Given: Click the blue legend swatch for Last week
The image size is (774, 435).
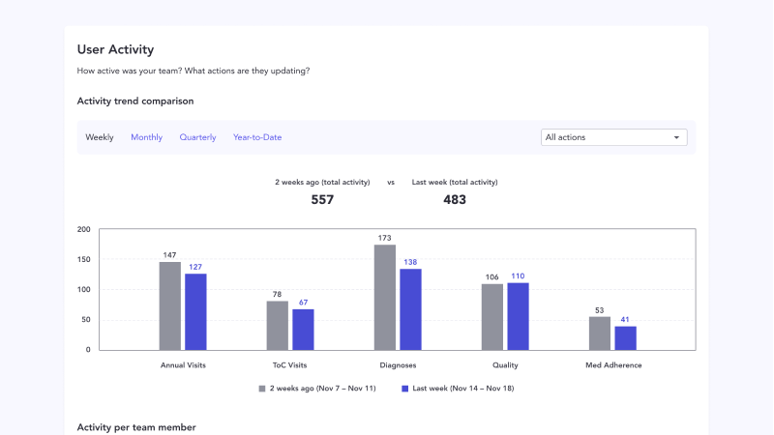Looking at the screenshot, I should click(404, 388).
